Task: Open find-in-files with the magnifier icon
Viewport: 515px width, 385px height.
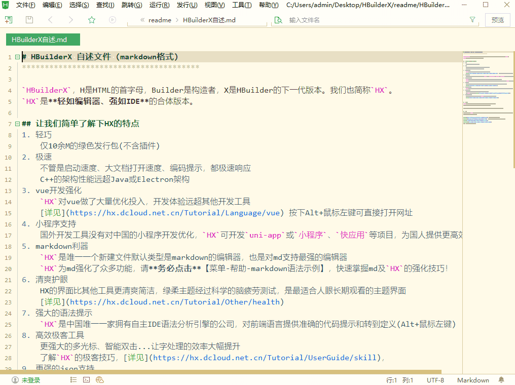Action: (x=279, y=20)
